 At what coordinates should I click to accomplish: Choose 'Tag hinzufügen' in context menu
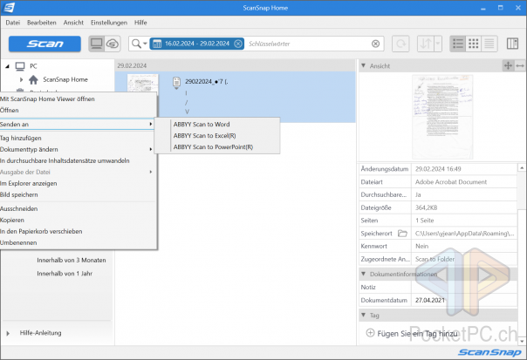click(x=78, y=138)
